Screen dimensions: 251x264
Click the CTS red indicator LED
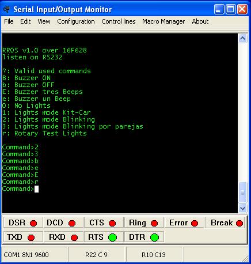(x=112, y=223)
